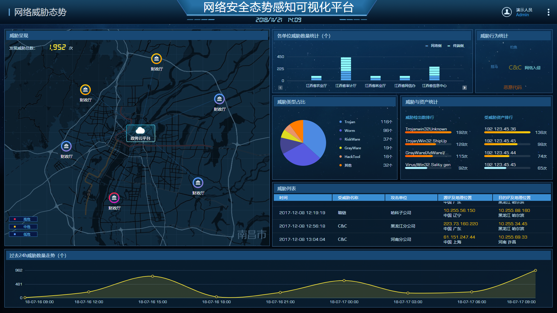The height and width of the screenshot is (313, 557).
Task: Click the blue 财政厅 marker at the map's lower right
Action: pyautogui.click(x=198, y=183)
